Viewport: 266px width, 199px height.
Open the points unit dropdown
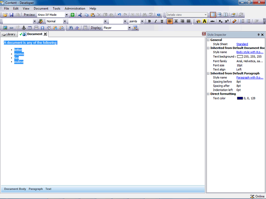click(x=142, y=21)
